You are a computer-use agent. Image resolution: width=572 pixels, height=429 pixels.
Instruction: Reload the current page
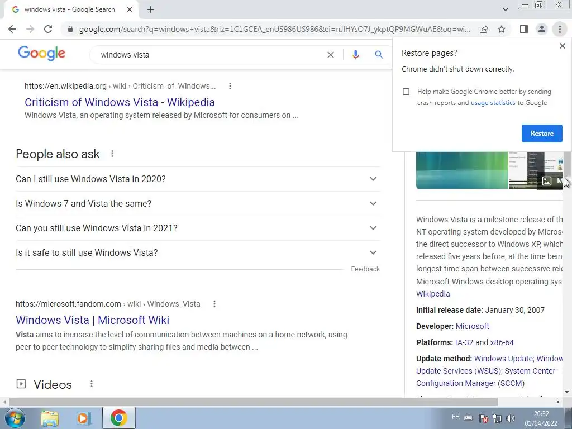tap(48, 29)
